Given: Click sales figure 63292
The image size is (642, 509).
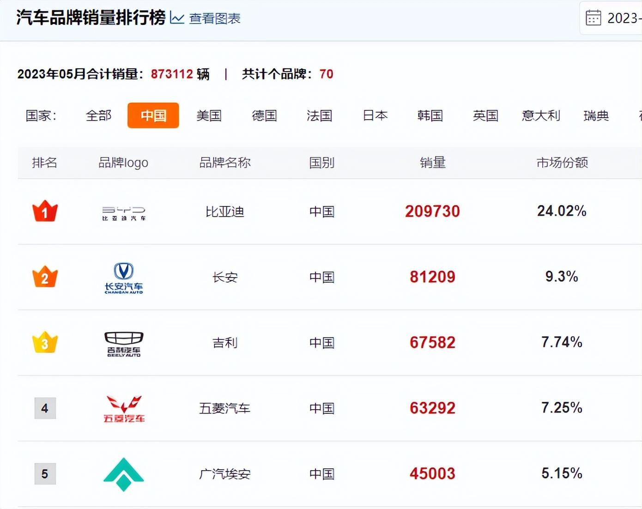Looking at the screenshot, I should click(x=433, y=408).
